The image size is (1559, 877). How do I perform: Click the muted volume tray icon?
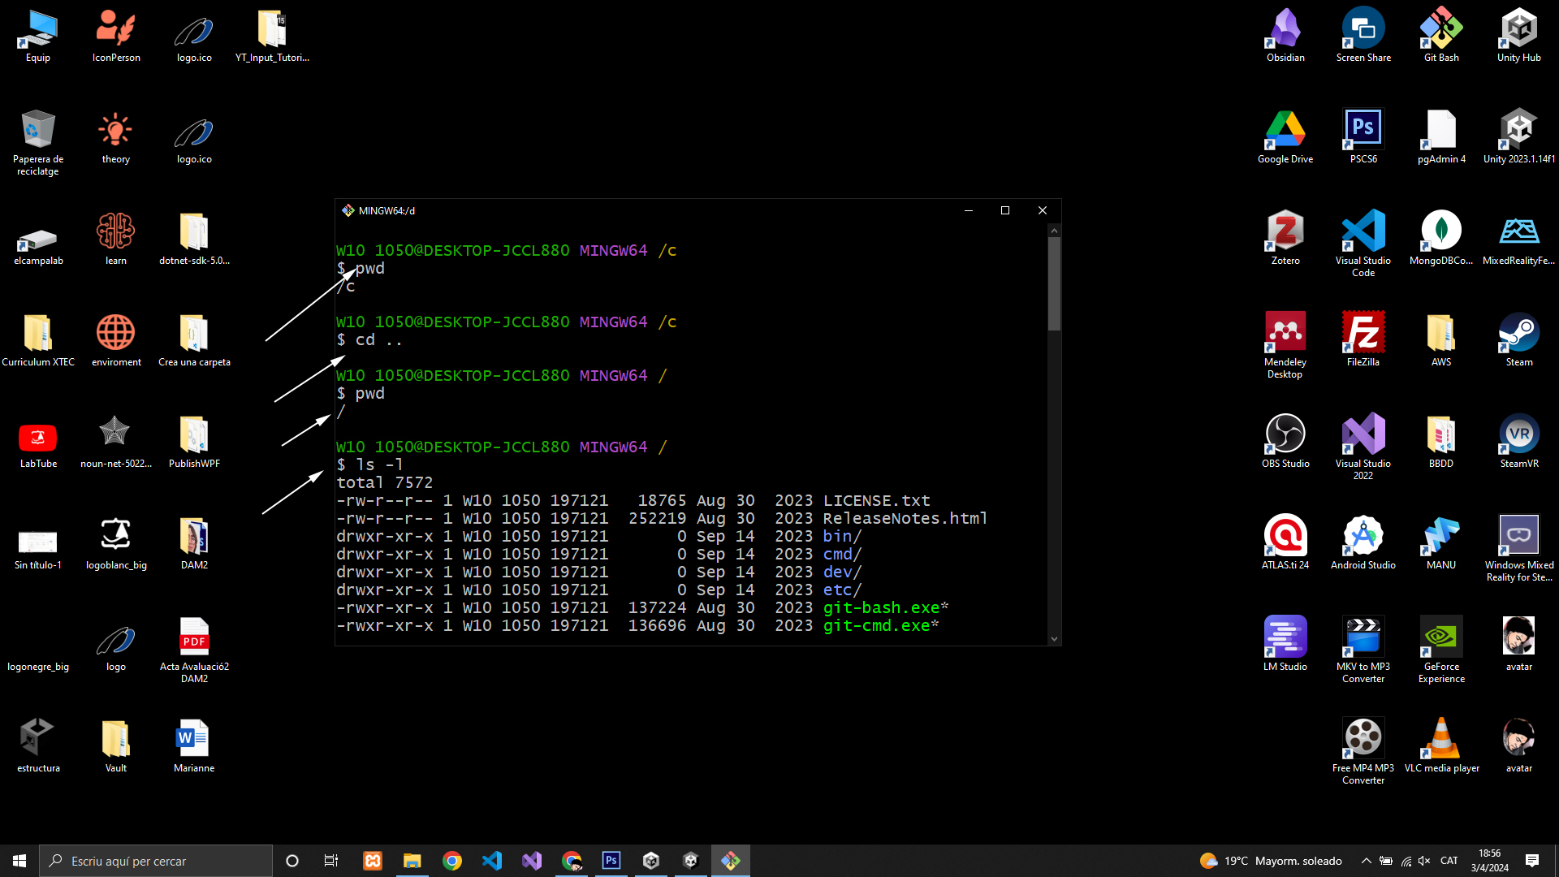pyautogui.click(x=1424, y=861)
